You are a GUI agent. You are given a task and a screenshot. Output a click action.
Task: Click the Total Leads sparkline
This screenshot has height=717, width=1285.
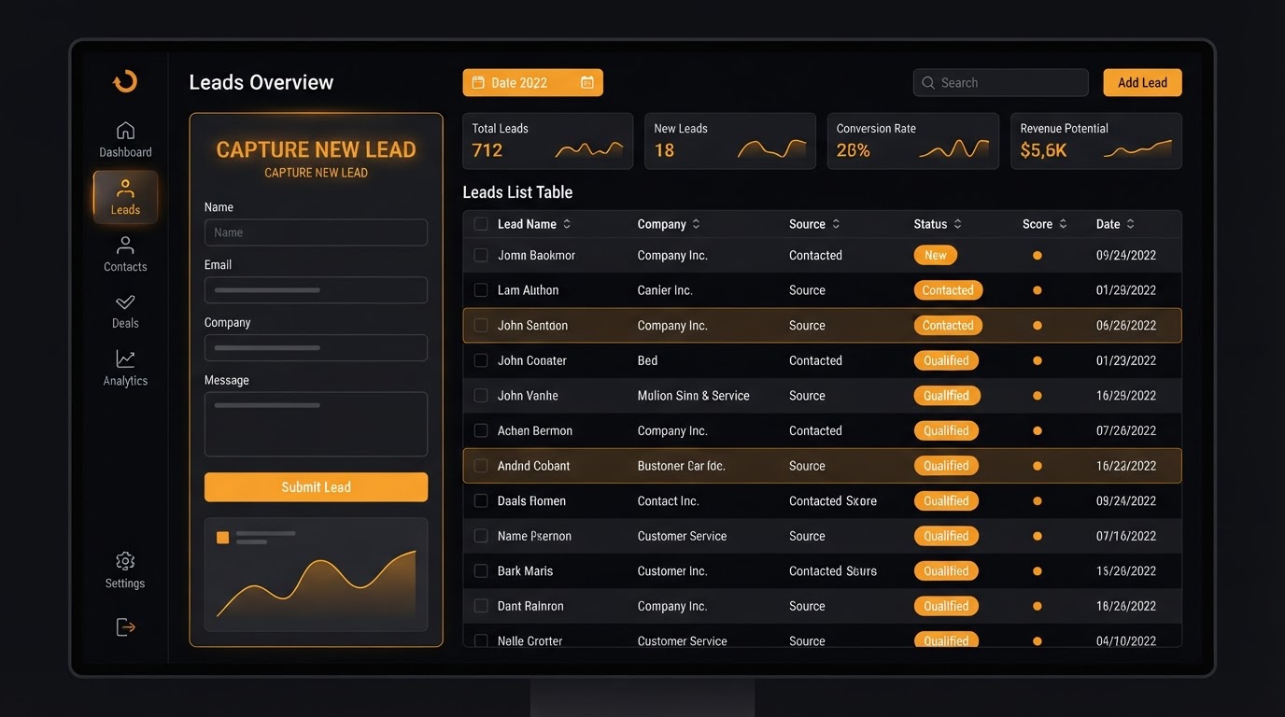[589, 149]
